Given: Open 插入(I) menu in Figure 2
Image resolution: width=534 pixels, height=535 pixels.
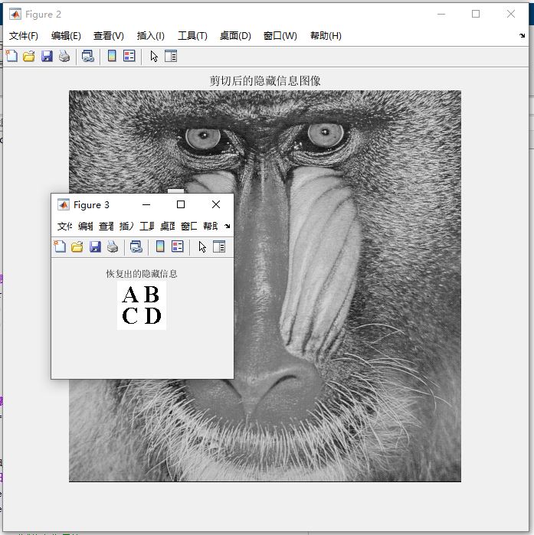Looking at the screenshot, I should (x=151, y=36).
